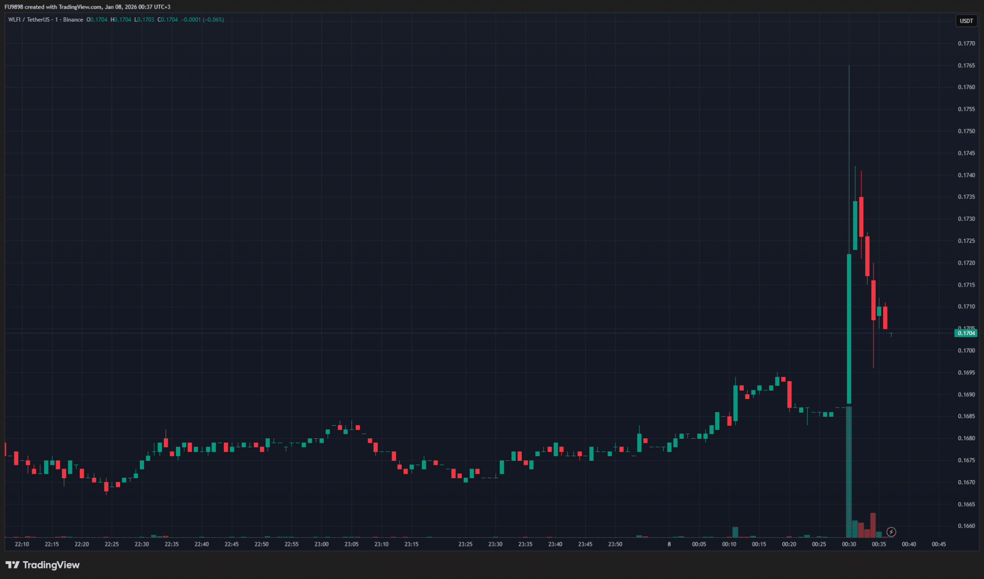
Task: Click the 00:30 time axis label
Action: coord(849,544)
